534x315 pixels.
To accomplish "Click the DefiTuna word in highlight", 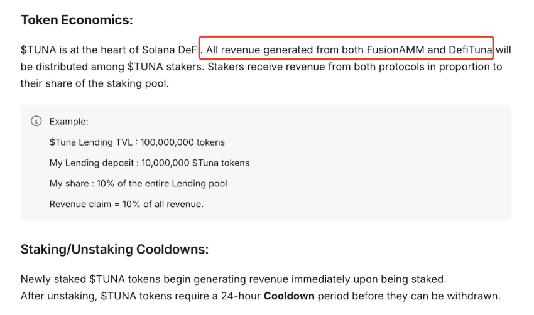I will tap(471, 50).
